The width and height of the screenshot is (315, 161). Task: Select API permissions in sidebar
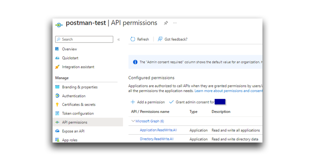pos(75,122)
